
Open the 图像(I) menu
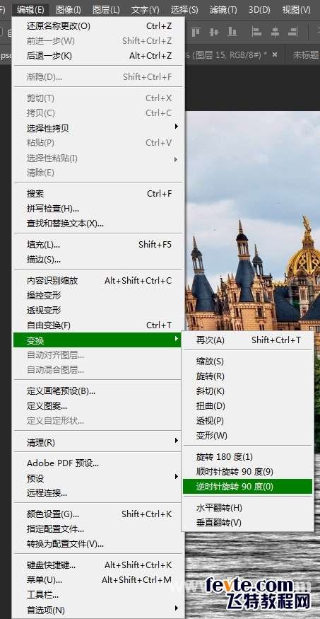pos(69,9)
